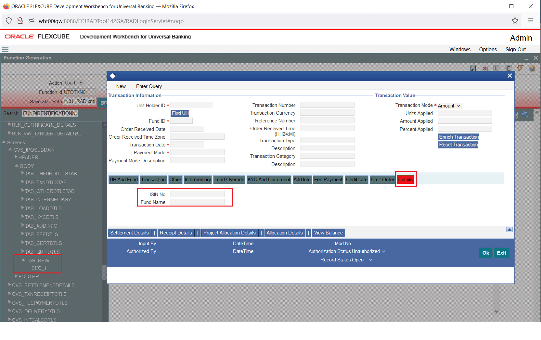Close the preview dialog with the white X
541x340 pixels.
coord(510,76)
